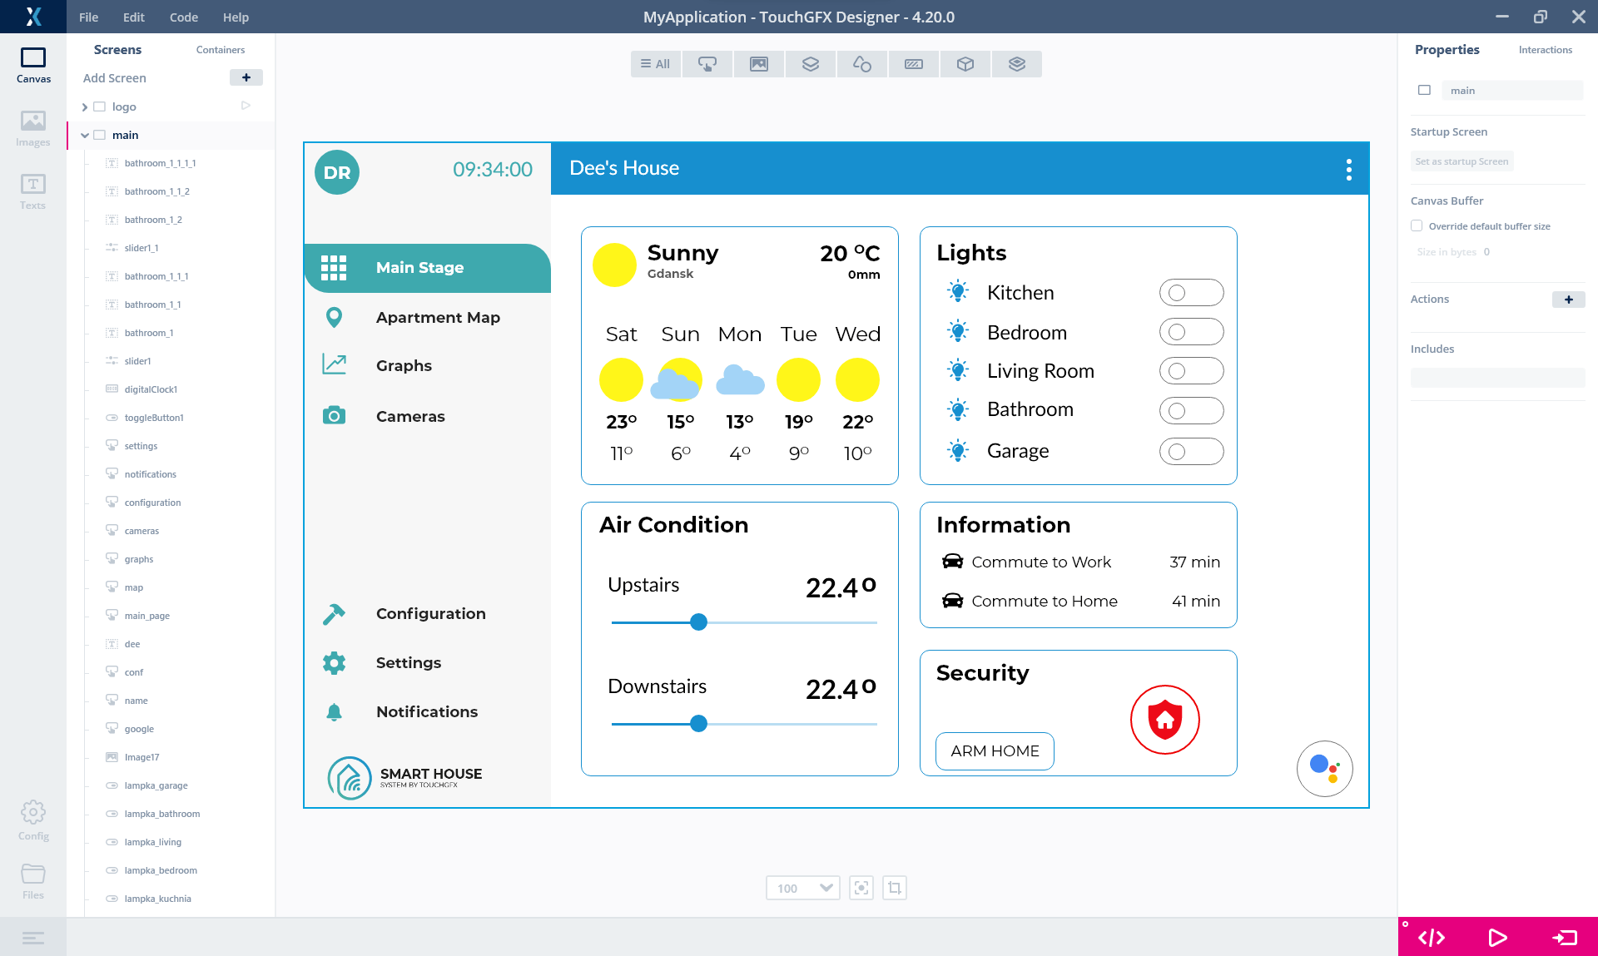Click the All widgets filter button
Image resolution: width=1598 pixels, height=956 pixels.
656,64
